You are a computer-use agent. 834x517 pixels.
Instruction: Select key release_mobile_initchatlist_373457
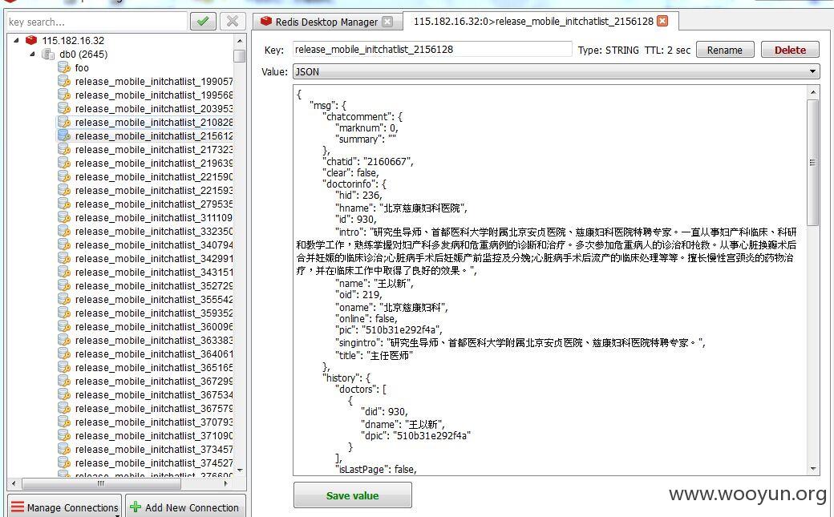154,450
